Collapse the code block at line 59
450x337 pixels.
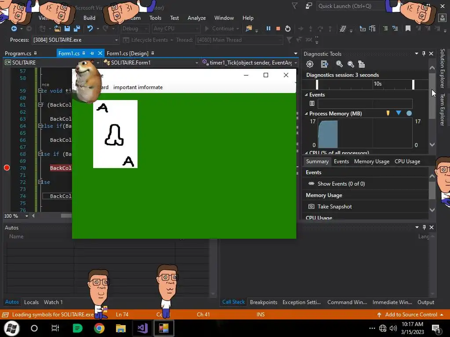(x=40, y=90)
